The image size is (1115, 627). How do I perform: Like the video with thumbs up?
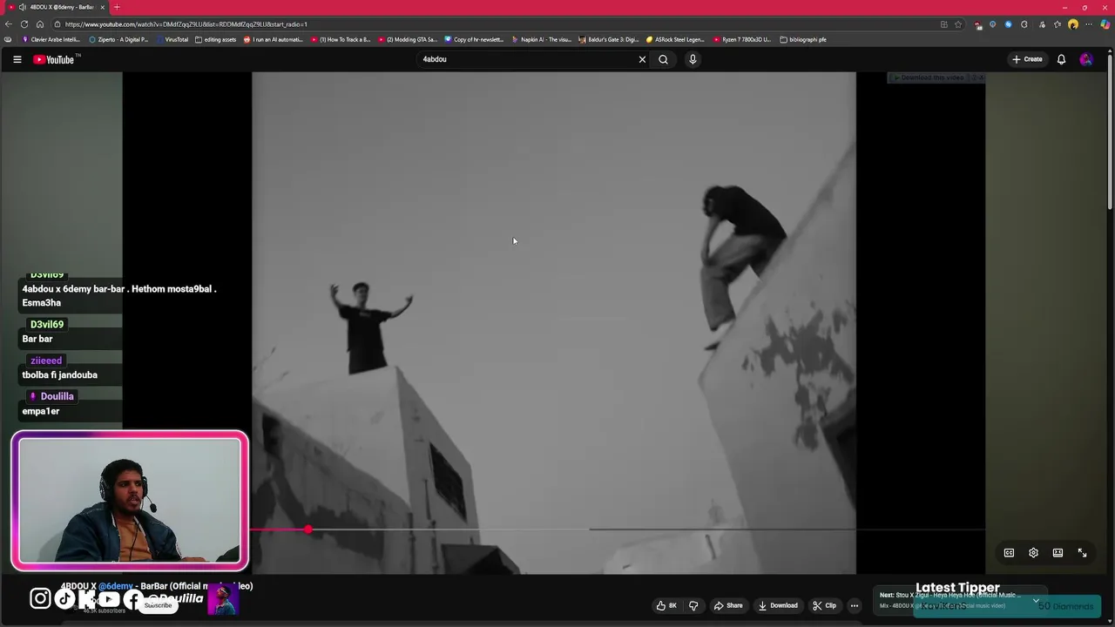coord(666,605)
